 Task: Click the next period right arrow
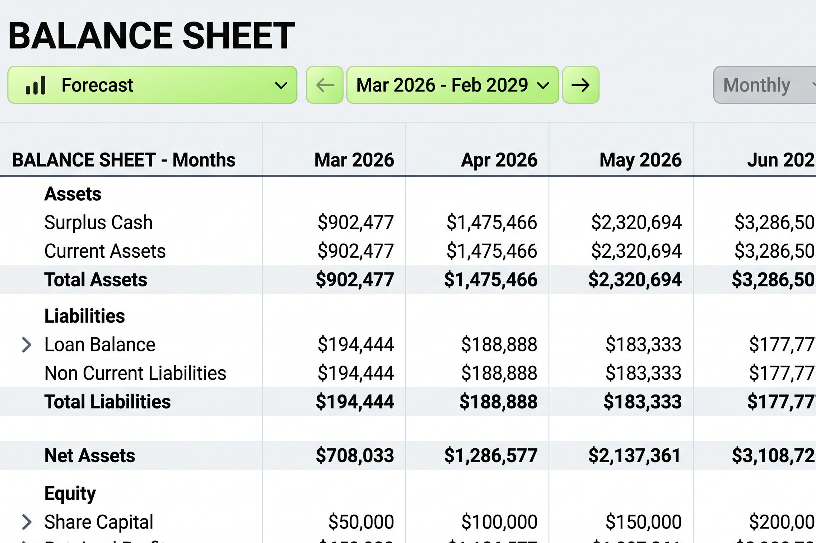[580, 85]
